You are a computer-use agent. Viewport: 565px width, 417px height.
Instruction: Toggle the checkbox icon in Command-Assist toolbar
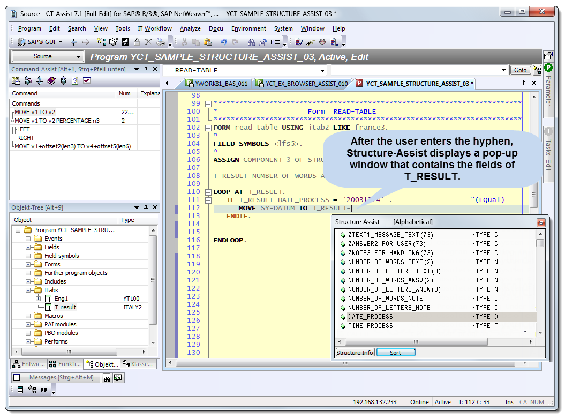point(87,80)
